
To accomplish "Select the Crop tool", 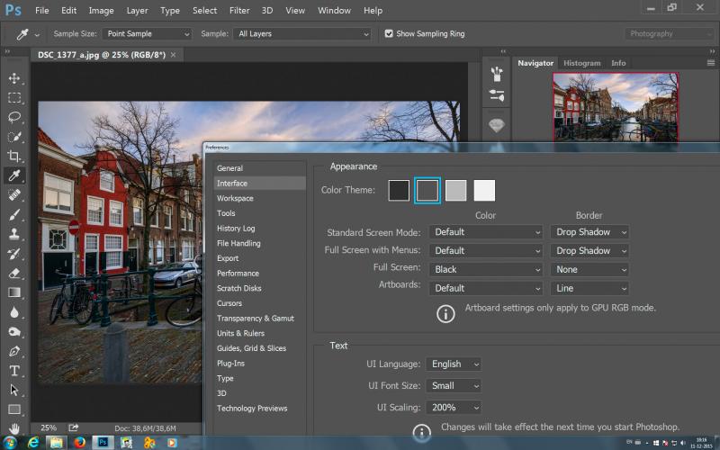I will [x=14, y=156].
